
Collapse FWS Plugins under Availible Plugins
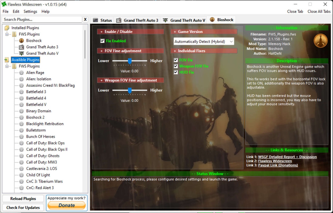tap(7, 66)
